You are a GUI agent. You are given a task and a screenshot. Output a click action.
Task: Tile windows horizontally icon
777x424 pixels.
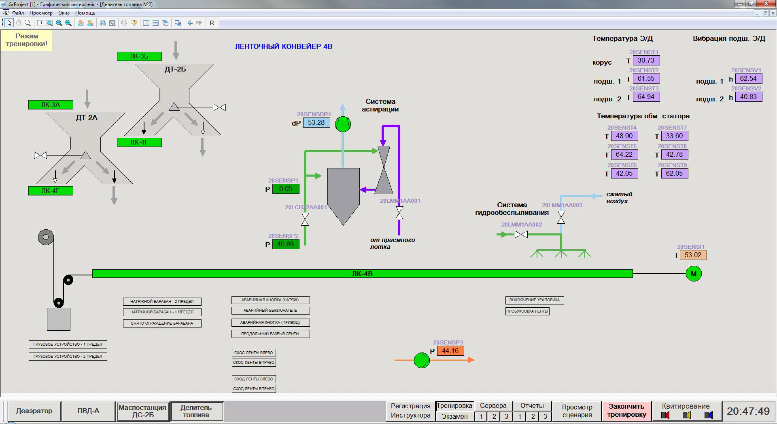155,23
